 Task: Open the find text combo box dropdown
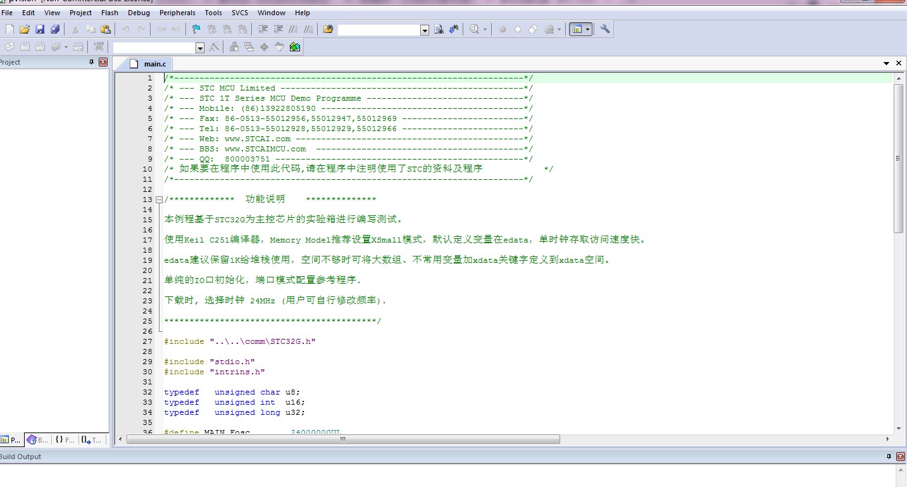[x=425, y=30]
